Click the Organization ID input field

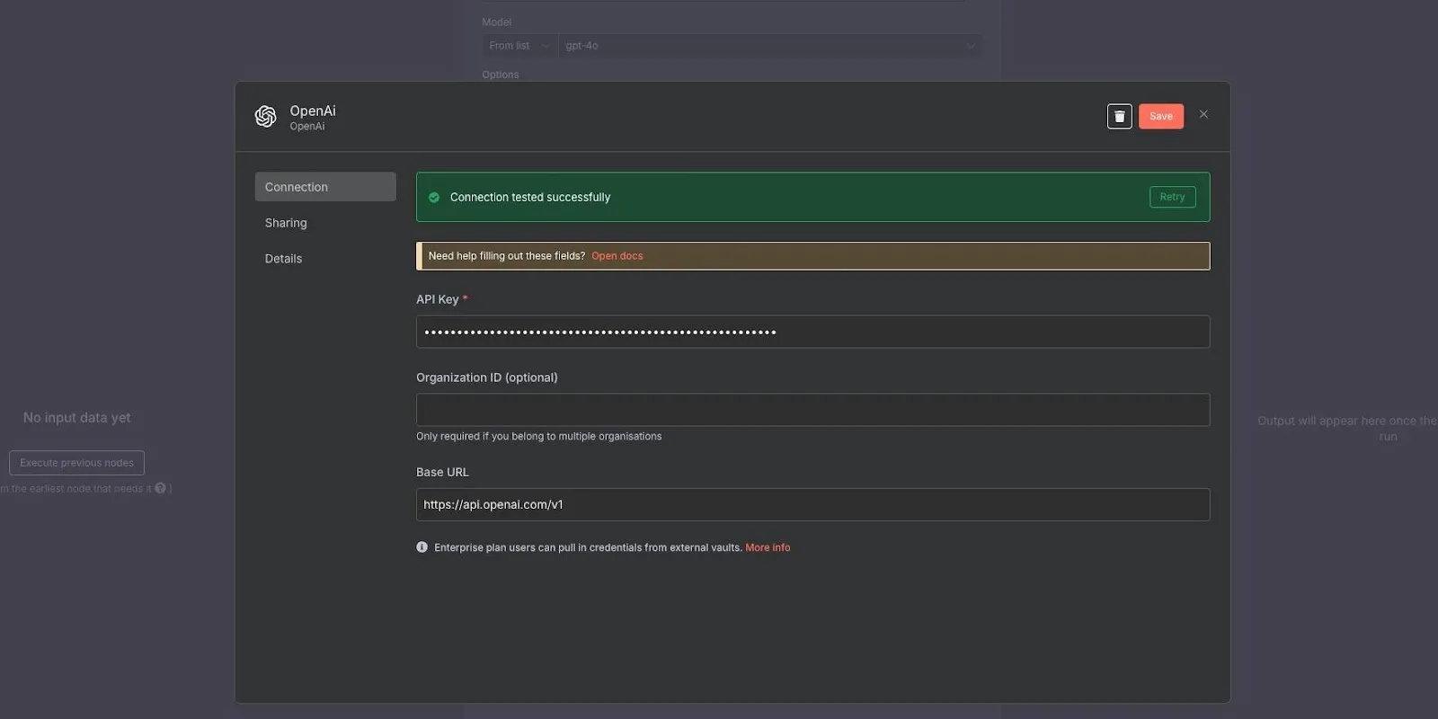[812, 410]
